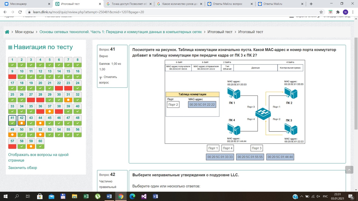
Task: Click the Порт 1 answer tile
Action: click(213, 148)
